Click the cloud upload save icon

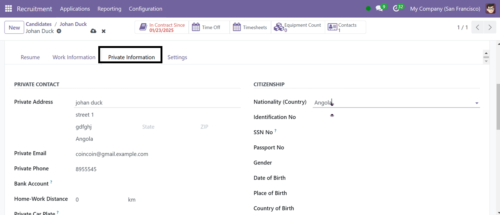(93, 31)
